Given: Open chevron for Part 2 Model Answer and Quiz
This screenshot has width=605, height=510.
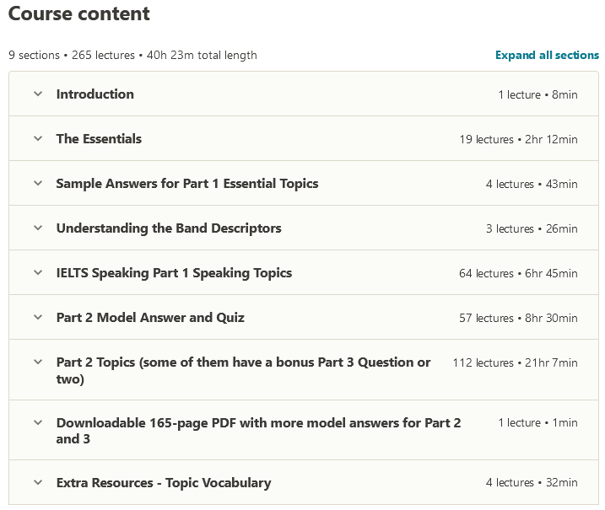Looking at the screenshot, I should point(37,318).
